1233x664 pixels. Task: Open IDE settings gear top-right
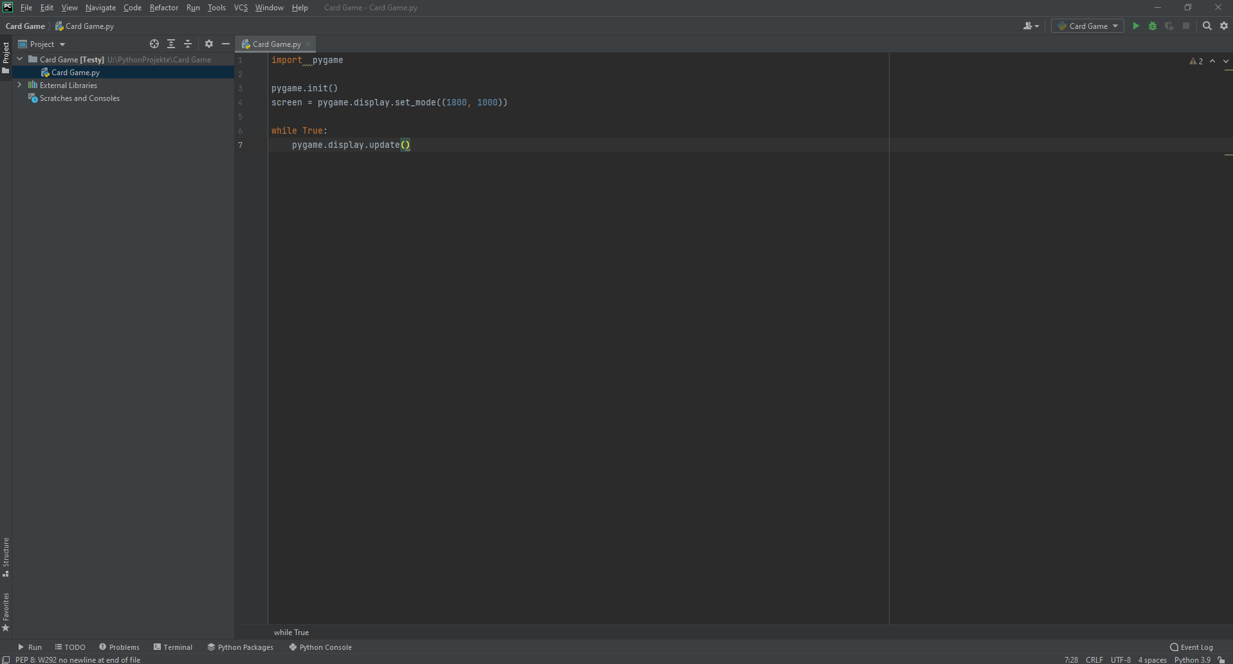click(x=1224, y=26)
